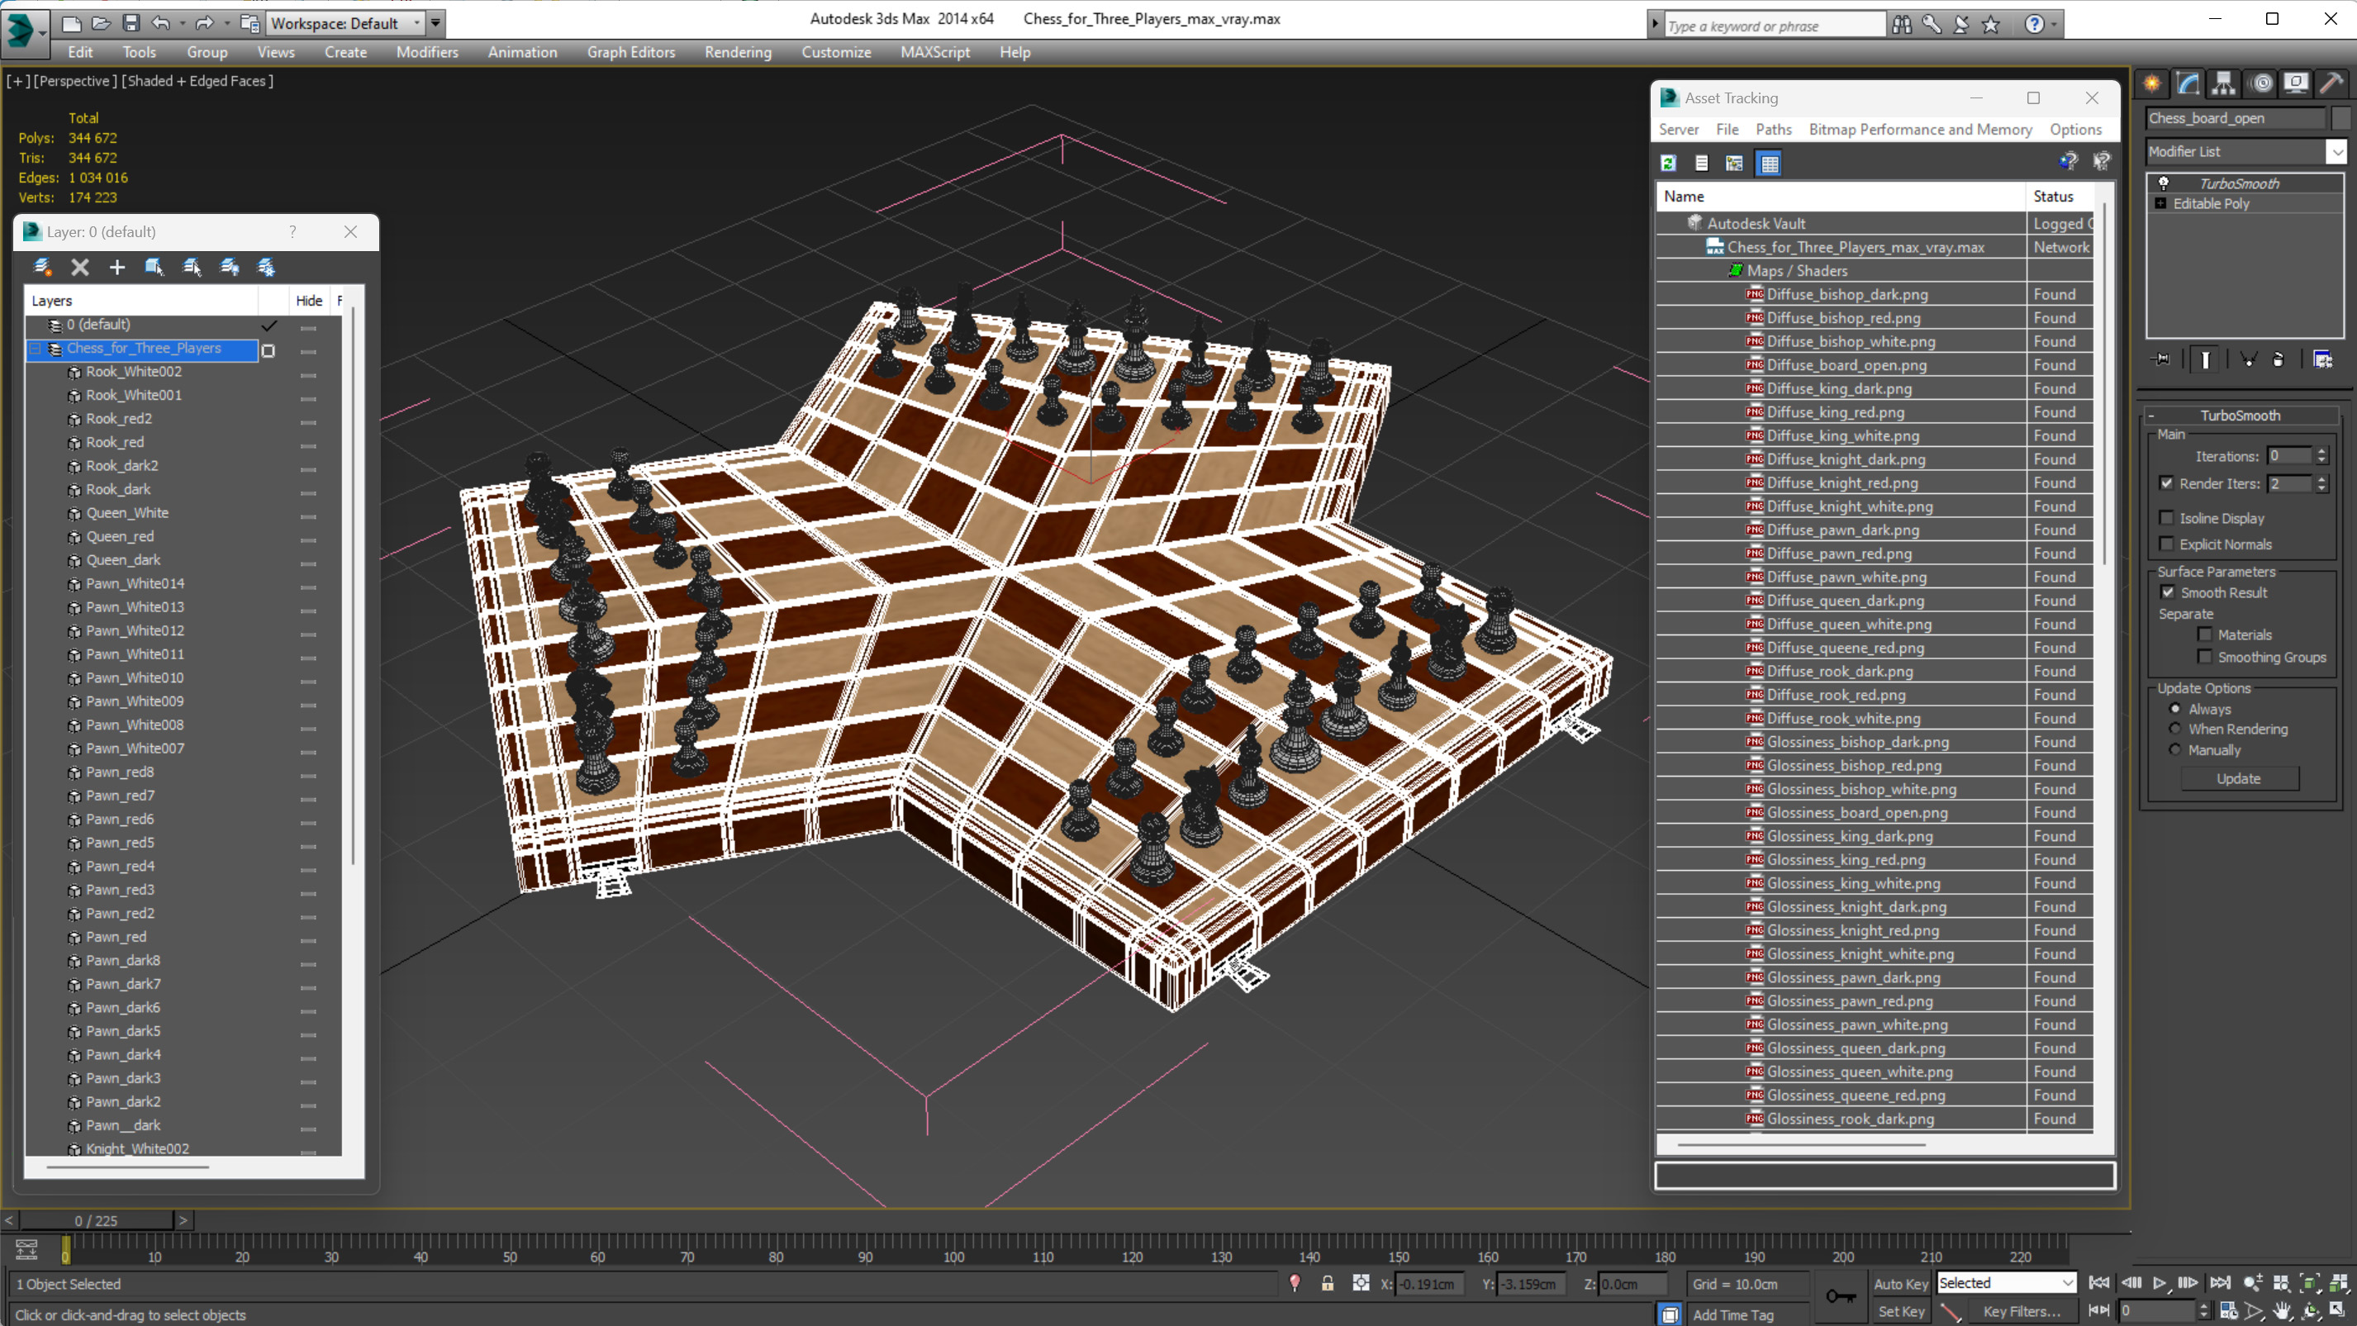The width and height of the screenshot is (2357, 1326).
Task: Switch Asset Tracking to table view
Action: tap(1770, 163)
